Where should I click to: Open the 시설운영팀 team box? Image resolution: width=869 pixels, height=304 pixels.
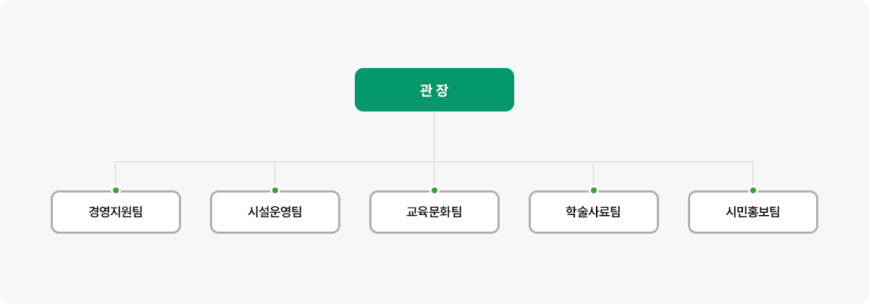click(x=275, y=212)
